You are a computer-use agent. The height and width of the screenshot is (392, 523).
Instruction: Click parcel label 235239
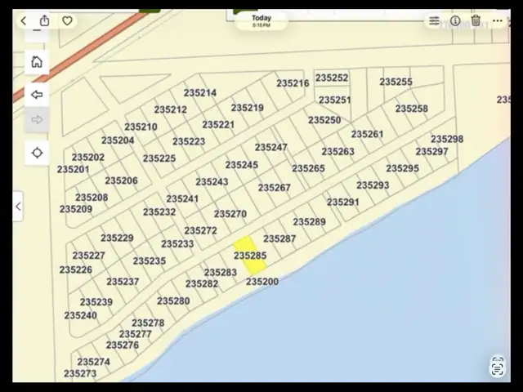point(96,302)
